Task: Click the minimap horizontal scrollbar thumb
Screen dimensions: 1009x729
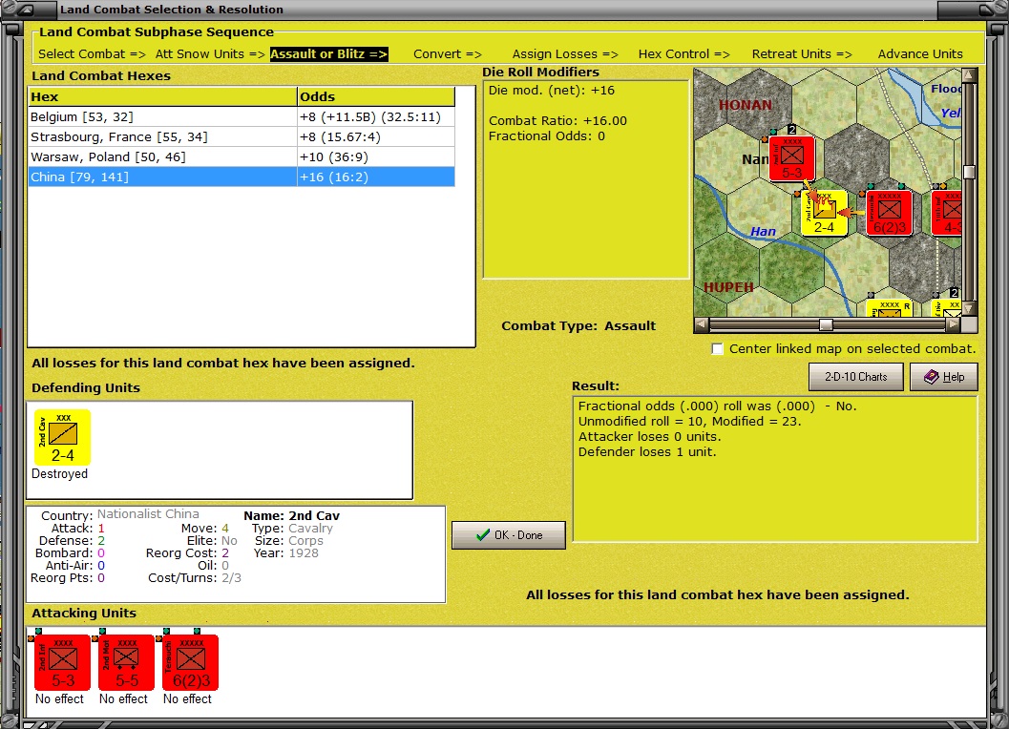Action: coord(826,325)
